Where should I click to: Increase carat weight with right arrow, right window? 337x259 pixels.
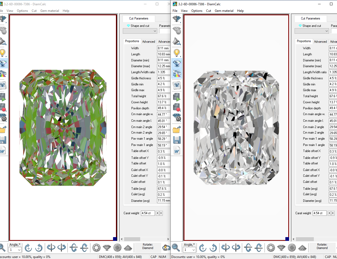click(333, 213)
